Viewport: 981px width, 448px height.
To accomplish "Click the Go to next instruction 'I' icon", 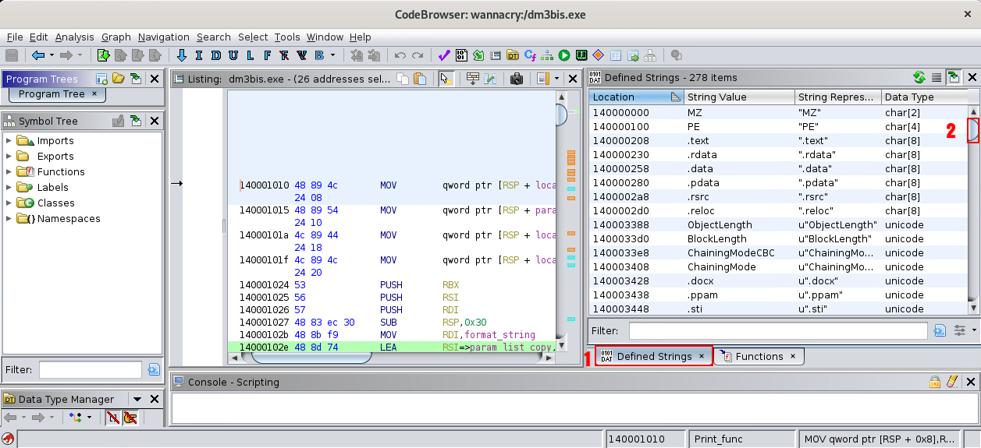I will [x=198, y=55].
